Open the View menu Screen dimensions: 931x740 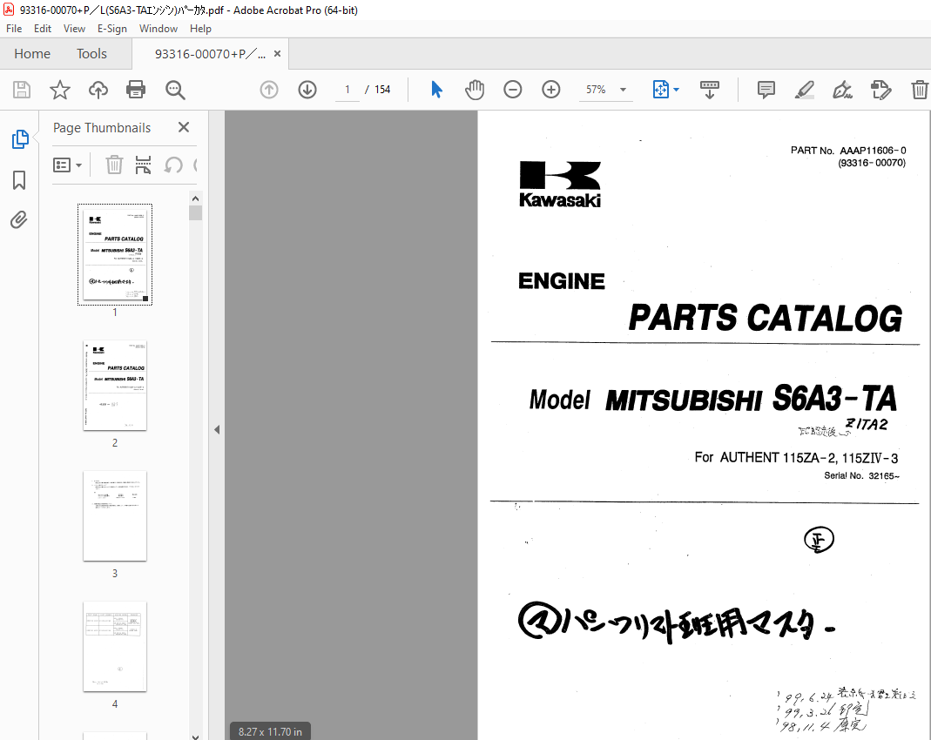[x=74, y=29]
